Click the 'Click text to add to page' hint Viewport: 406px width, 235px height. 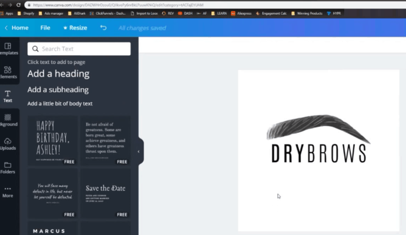[56, 62]
